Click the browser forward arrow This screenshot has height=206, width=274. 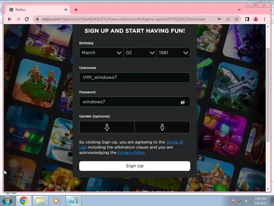coord(18,19)
